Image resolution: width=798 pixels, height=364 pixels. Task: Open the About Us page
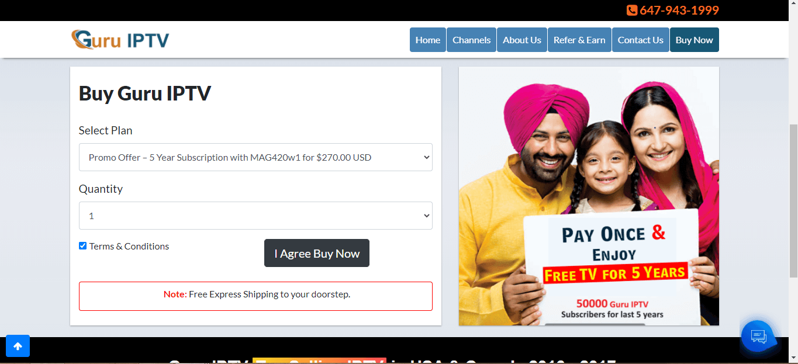tap(522, 40)
